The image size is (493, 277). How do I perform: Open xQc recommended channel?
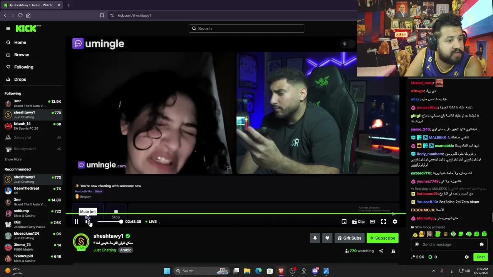(x=33, y=224)
